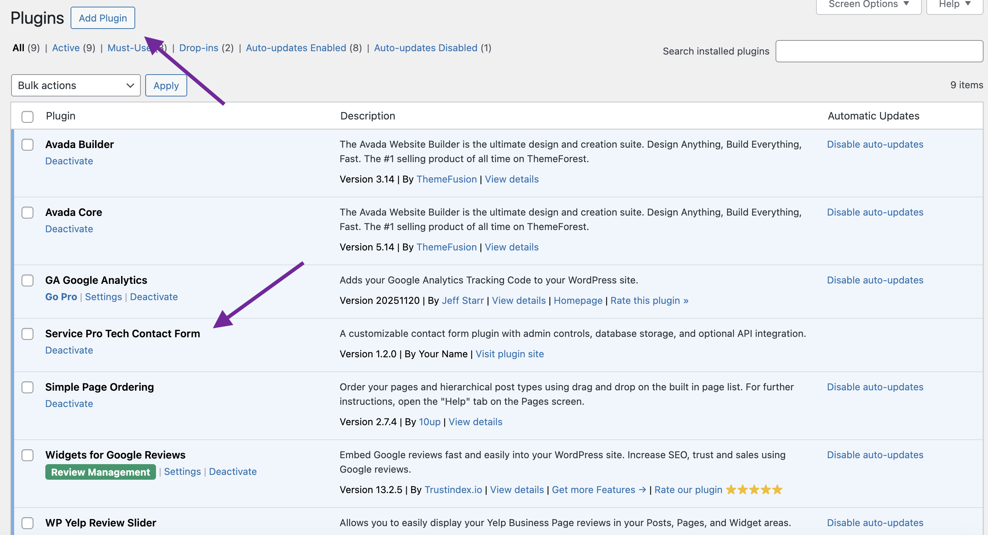
Task: Tick the WP Yelp Review Slider checkbox
Action: click(27, 523)
